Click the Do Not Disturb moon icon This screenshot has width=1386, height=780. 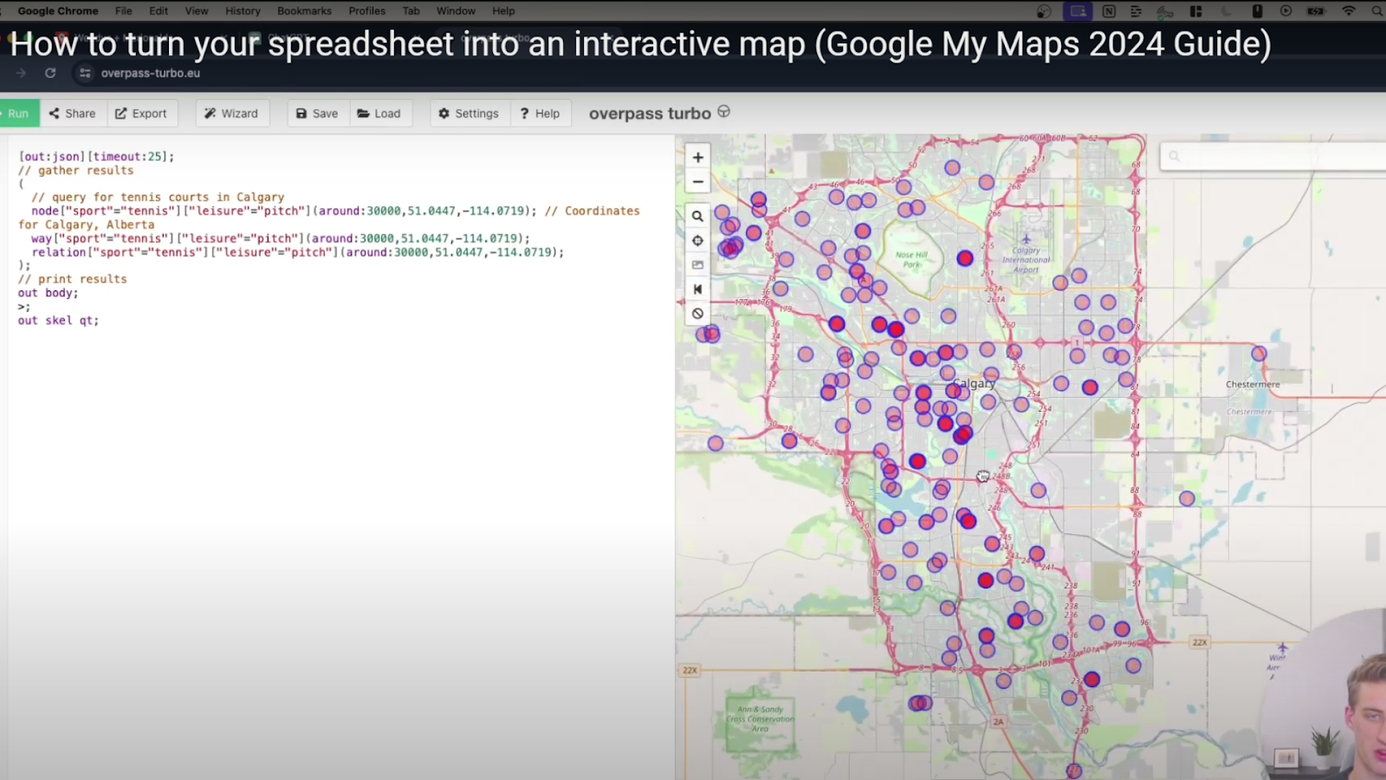(x=1227, y=11)
